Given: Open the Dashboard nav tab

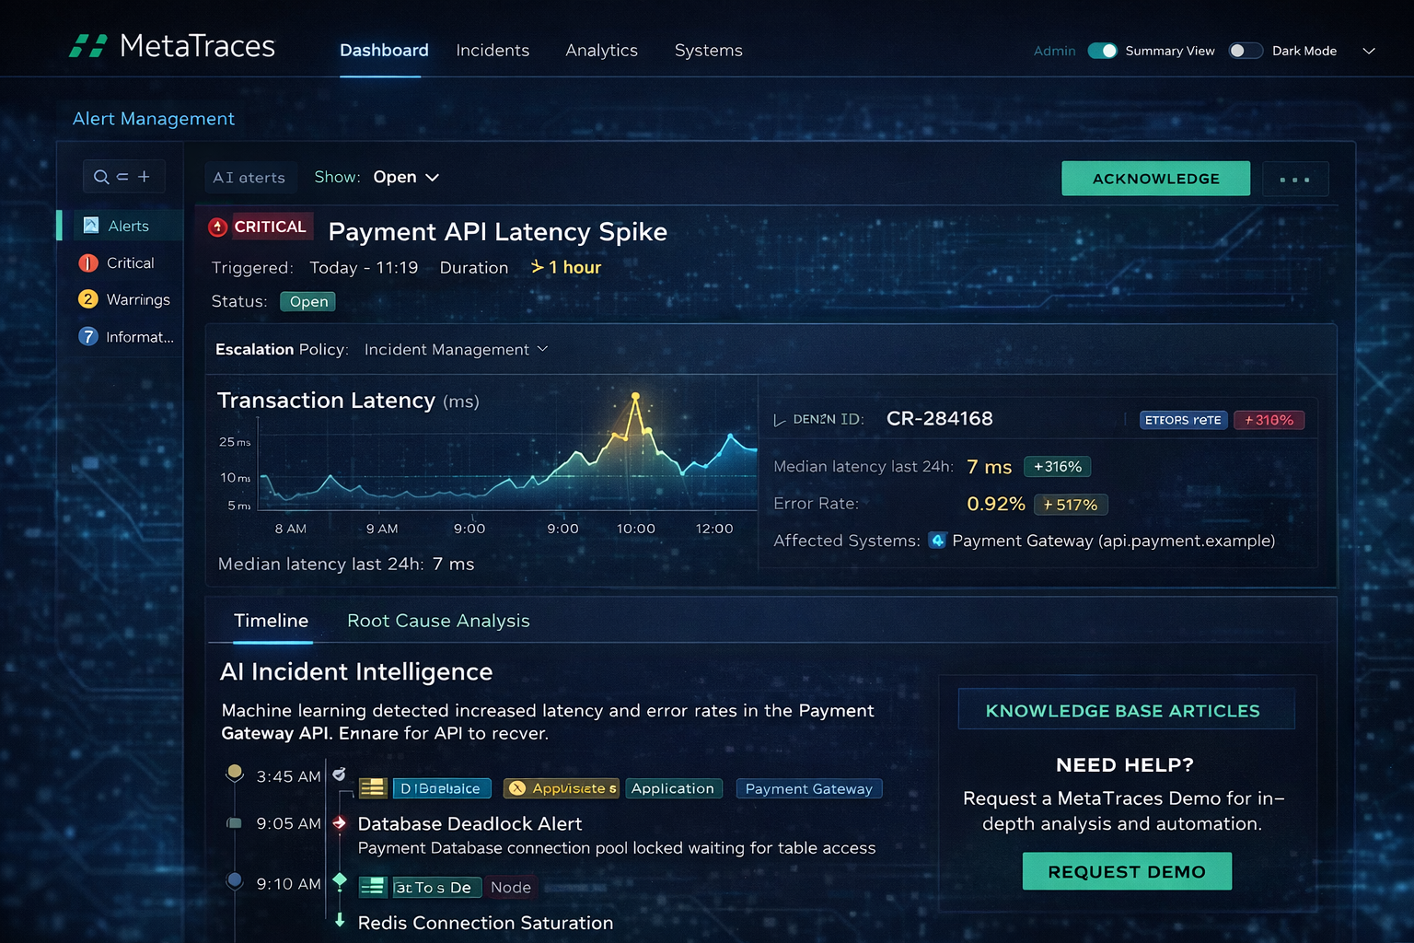Looking at the screenshot, I should click(384, 51).
